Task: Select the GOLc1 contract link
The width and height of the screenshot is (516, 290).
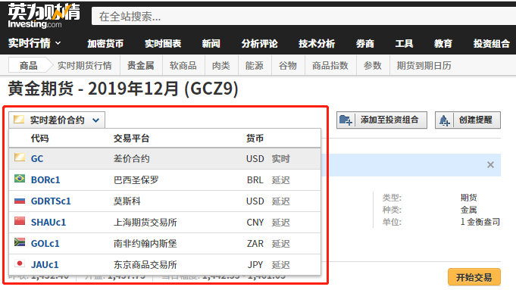Action: pyautogui.click(x=45, y=243)
